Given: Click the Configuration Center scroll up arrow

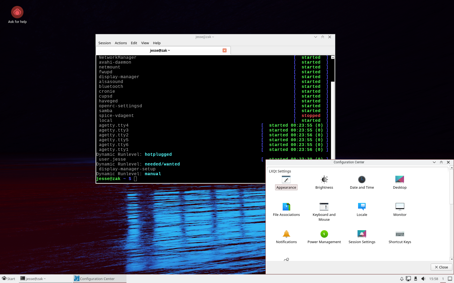Looking at the screenshot, I should (452, 168).
